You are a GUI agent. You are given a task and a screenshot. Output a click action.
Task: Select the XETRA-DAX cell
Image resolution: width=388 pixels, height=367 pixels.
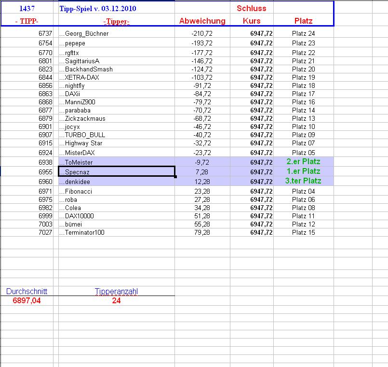(117, 77)
